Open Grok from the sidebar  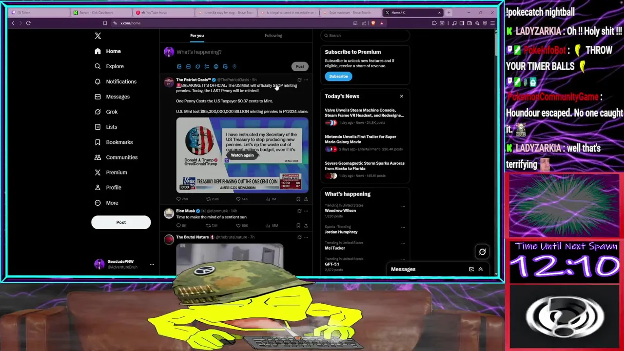[106, 112]
